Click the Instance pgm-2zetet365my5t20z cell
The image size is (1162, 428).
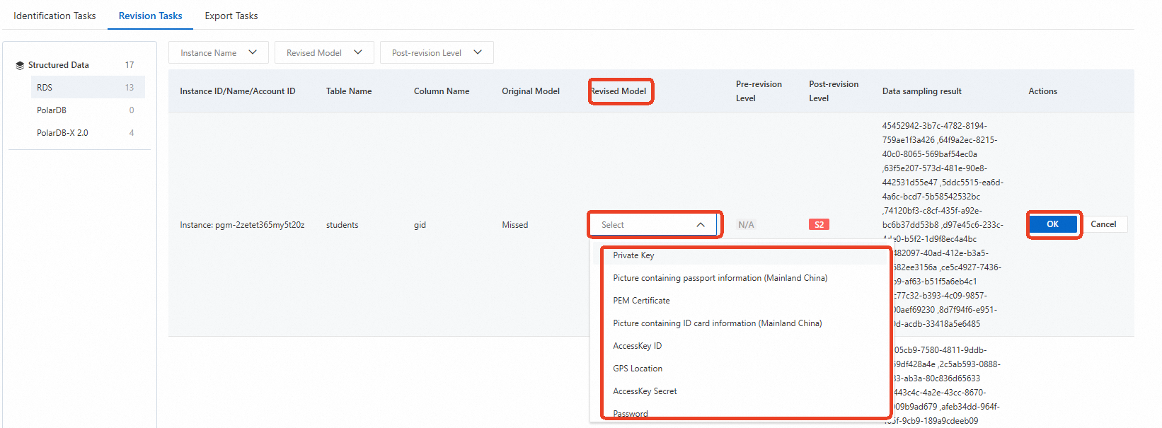tap(242, 225)
